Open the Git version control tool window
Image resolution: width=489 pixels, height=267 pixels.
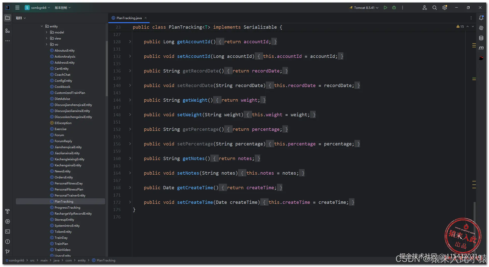point(8,252)
